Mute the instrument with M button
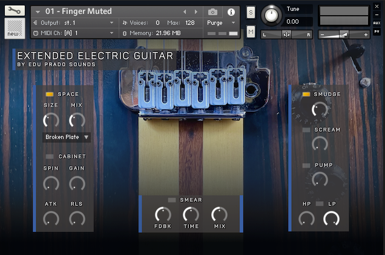The height and width of the screenshot is (255, 385). [x=251, y=31]
